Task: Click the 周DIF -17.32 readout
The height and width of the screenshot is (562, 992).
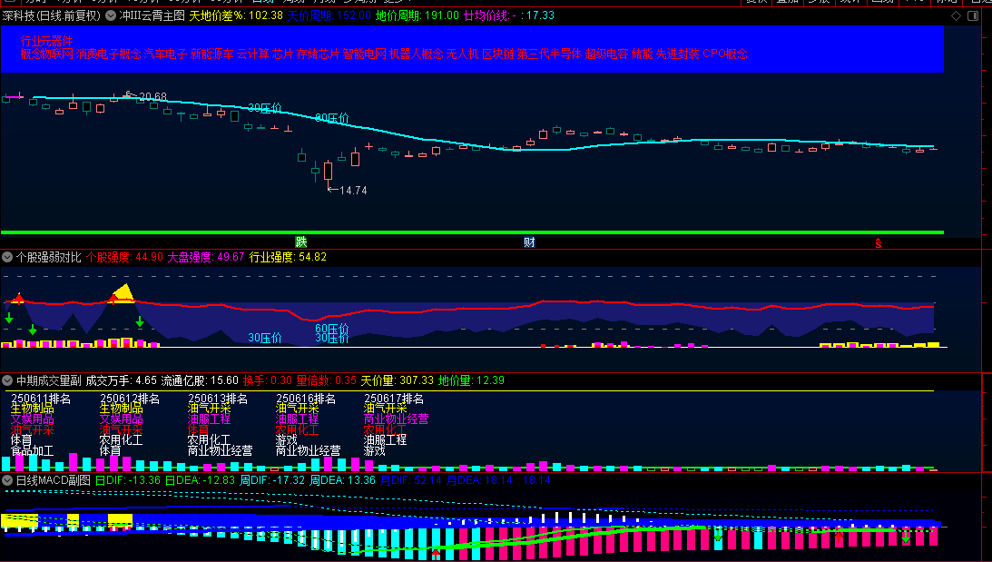Action: pos(272,480)
